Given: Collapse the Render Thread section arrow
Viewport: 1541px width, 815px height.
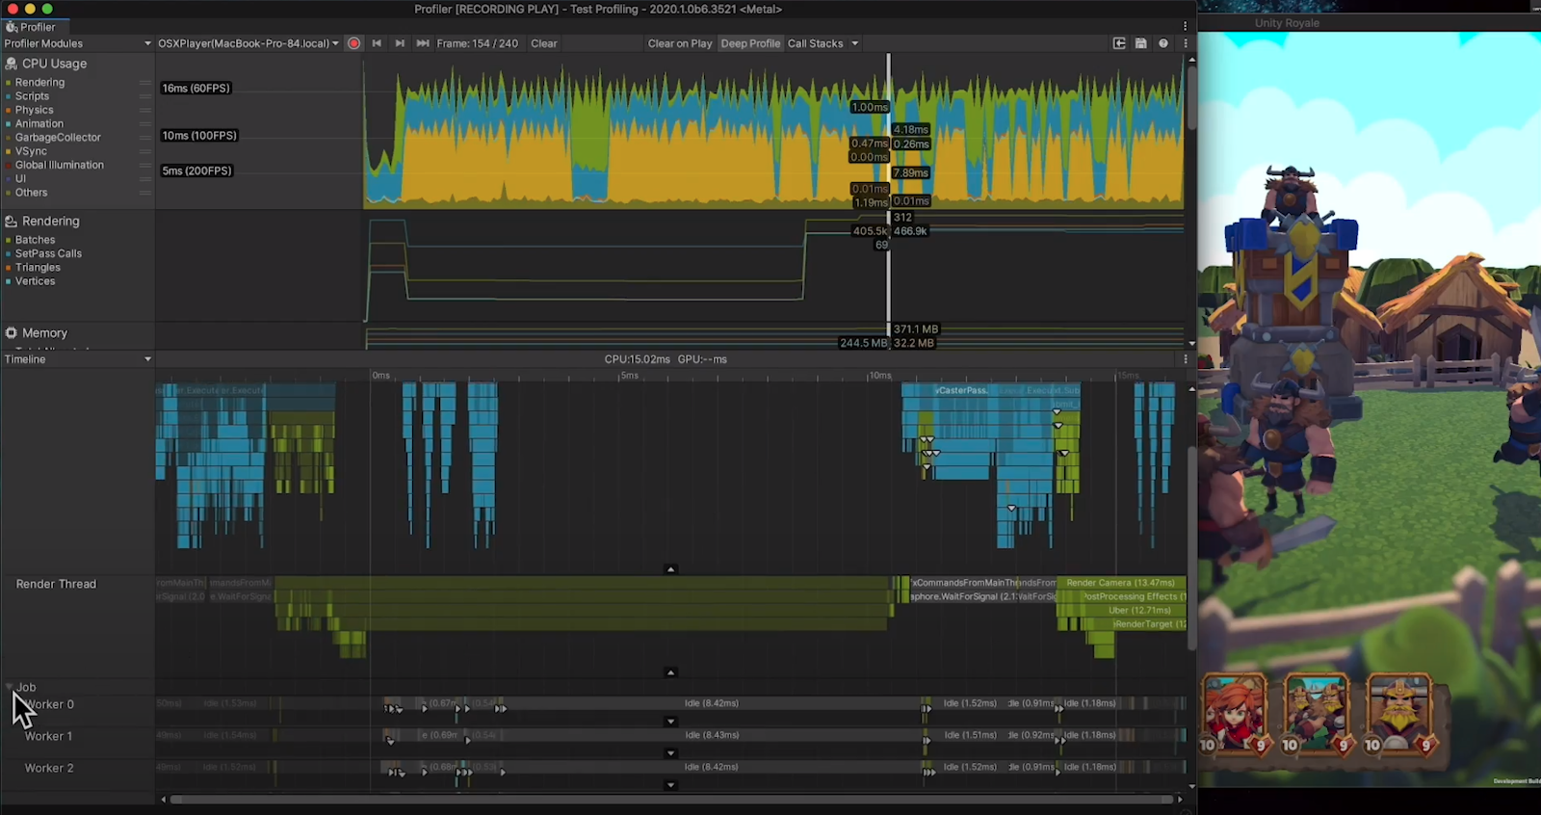Looking at the screenshot, I should coord(671,672).
